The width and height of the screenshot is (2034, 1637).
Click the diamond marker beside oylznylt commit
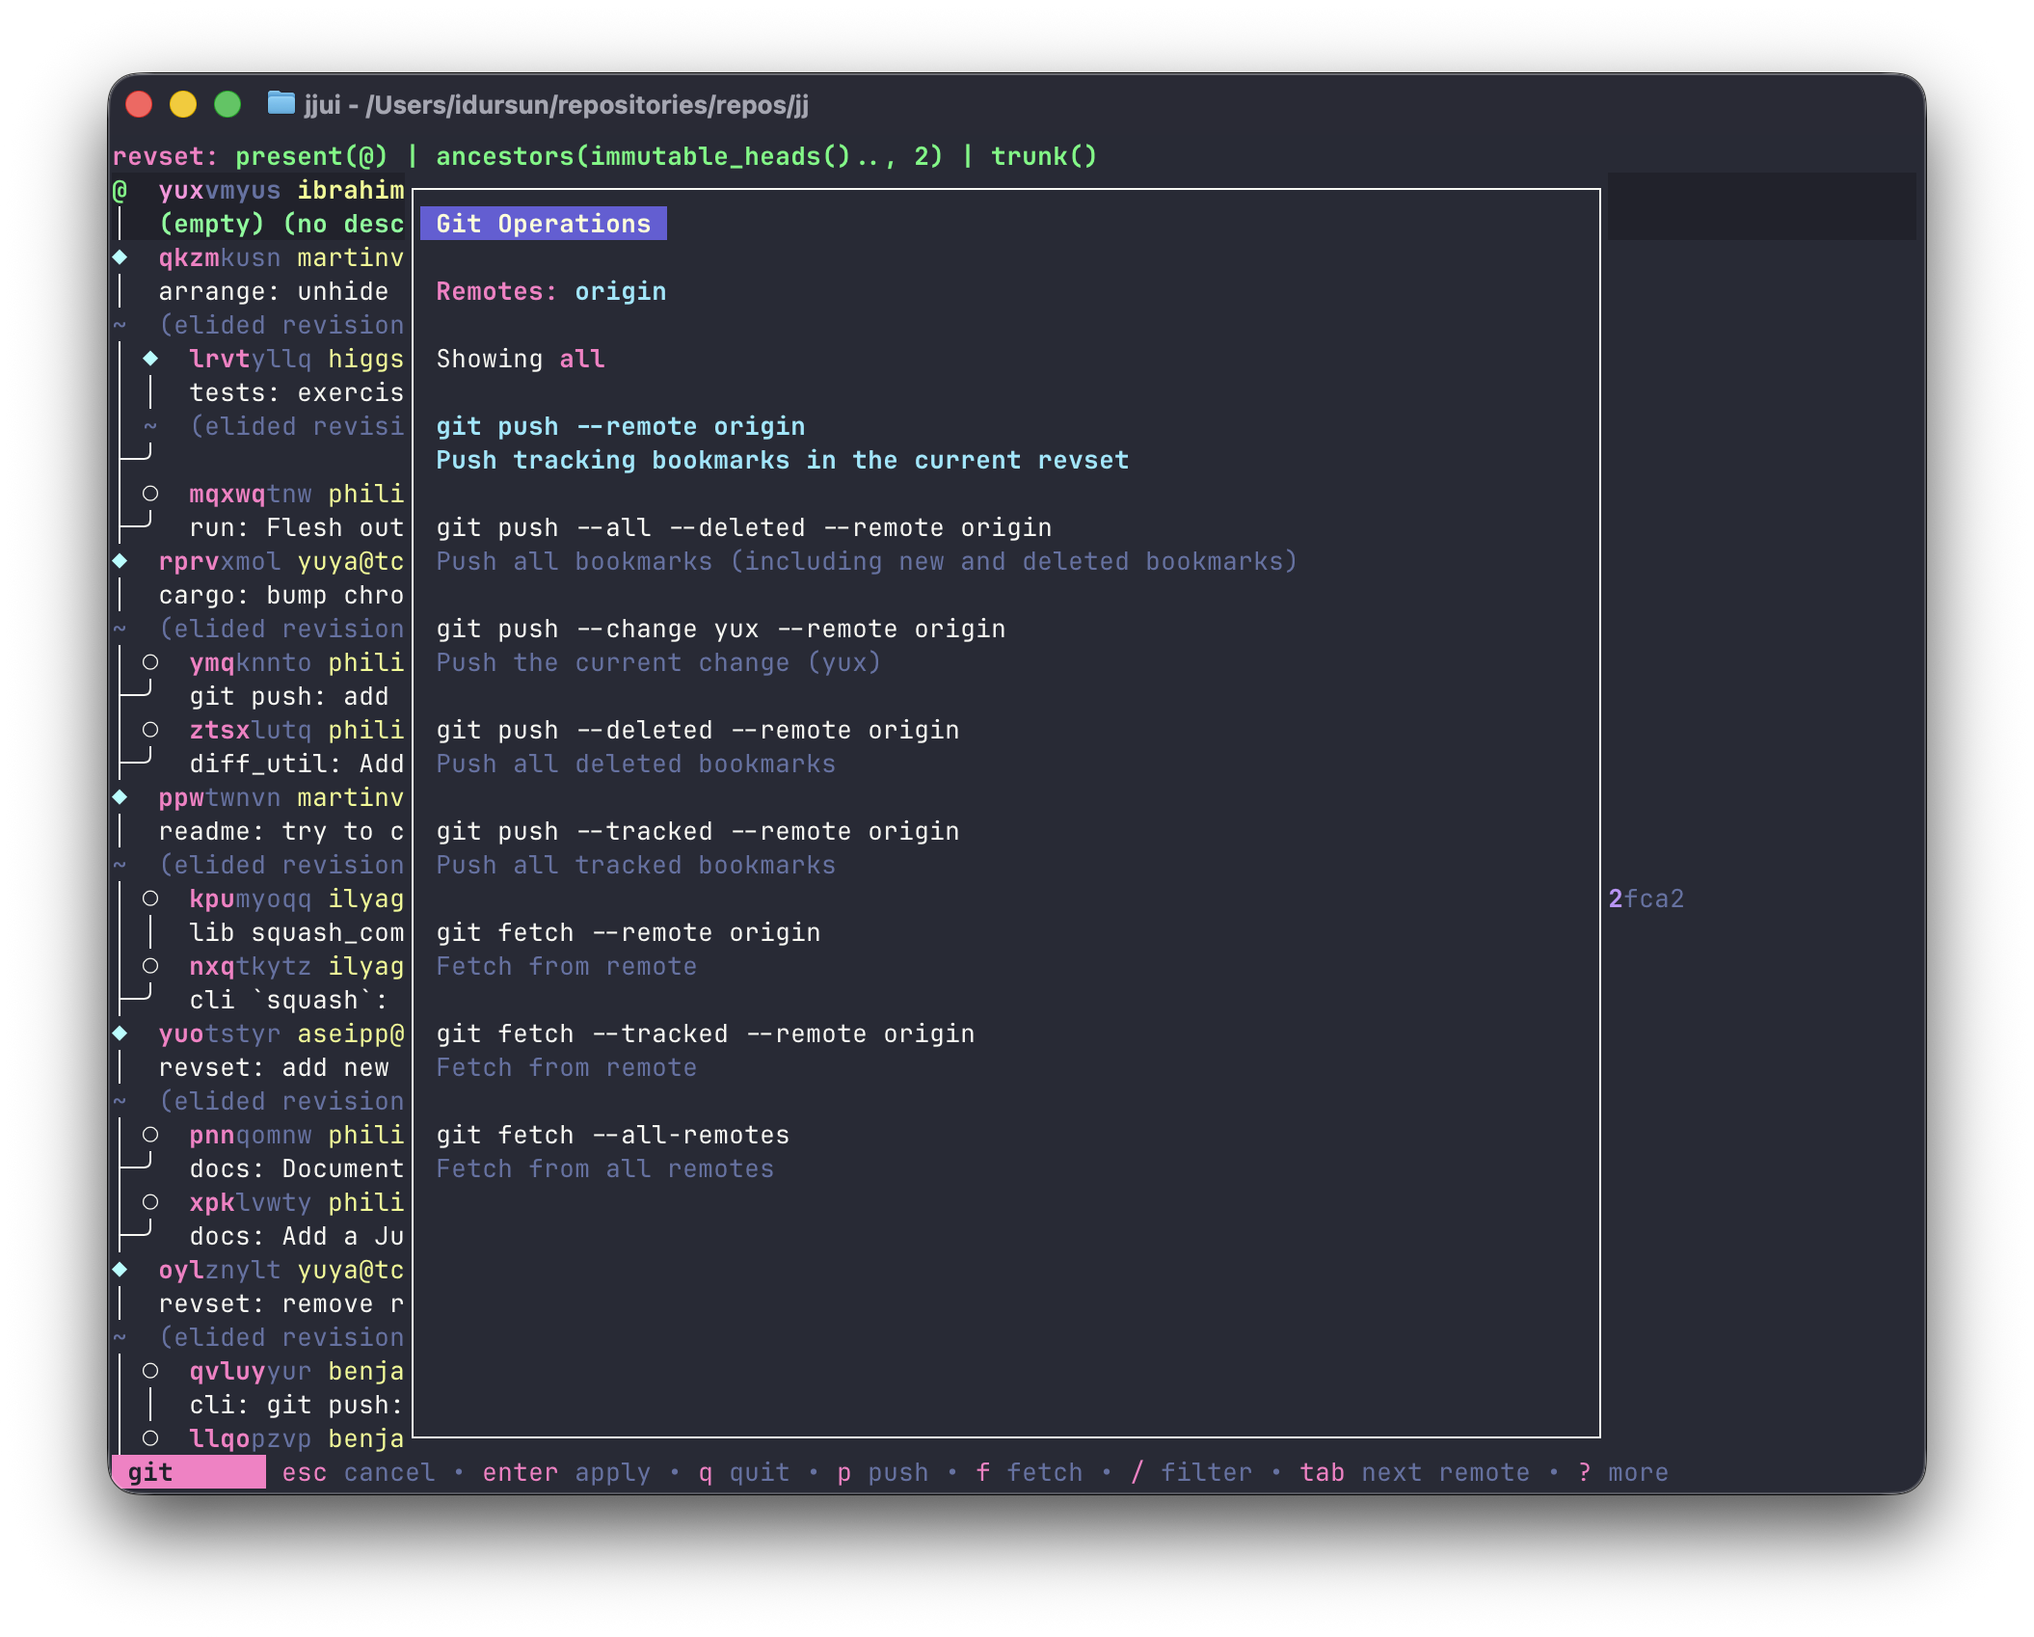coord(120,1270)
